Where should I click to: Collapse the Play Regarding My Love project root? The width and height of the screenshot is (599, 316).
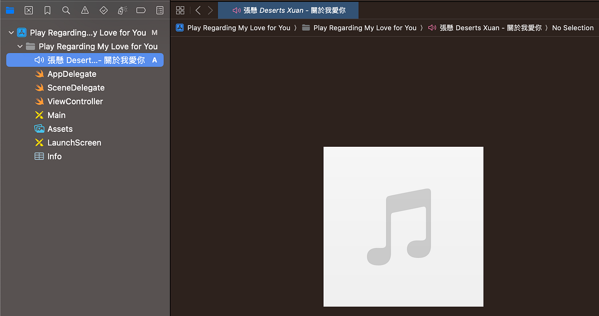pyautogui.click(x=11, y=32)
